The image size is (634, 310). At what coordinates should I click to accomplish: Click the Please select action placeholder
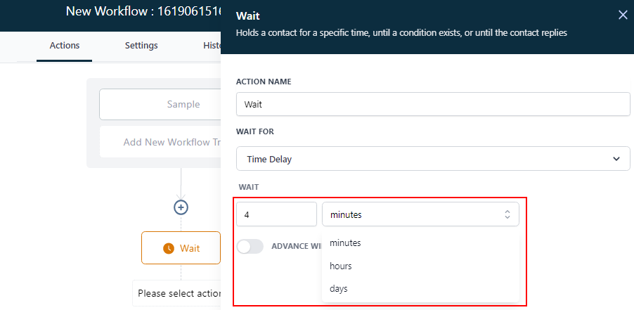(x=179, y=293)
